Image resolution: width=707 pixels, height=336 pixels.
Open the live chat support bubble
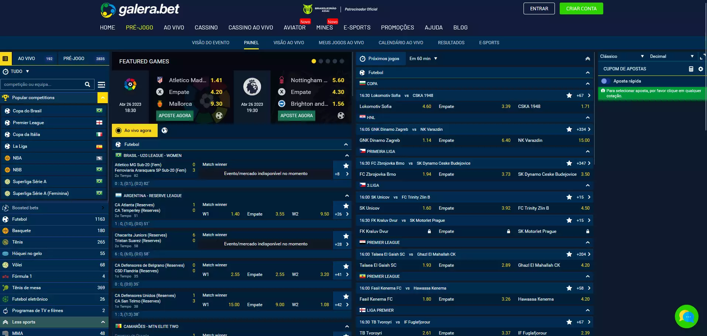(x=686, y=316)
